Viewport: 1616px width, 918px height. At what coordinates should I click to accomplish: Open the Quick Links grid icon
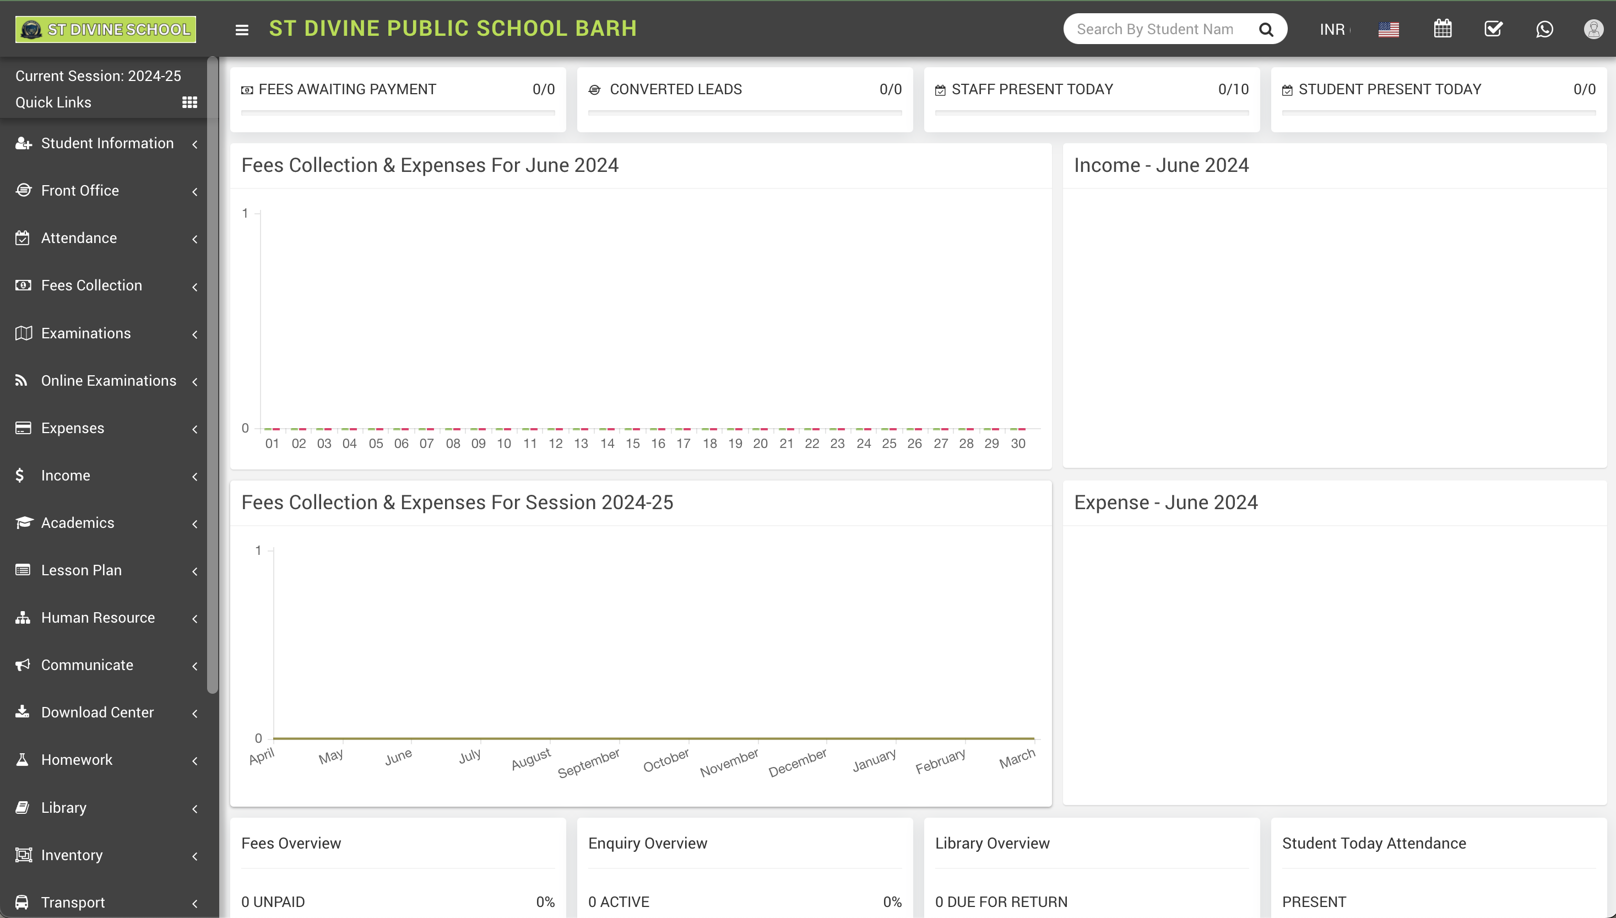click(189, 102)
